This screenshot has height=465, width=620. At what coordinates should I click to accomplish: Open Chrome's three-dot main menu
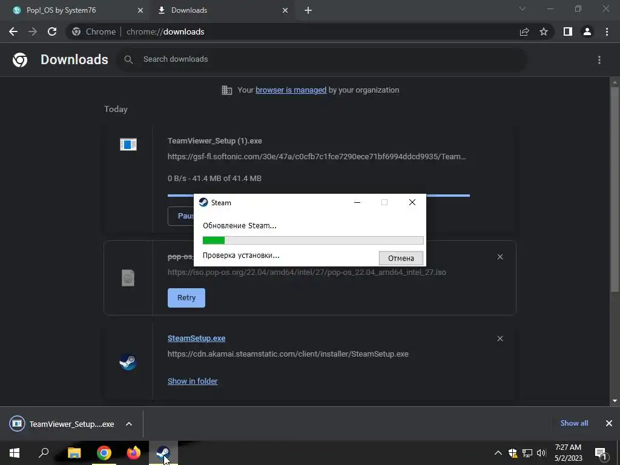pyautogui.click(x=607, y=31)
